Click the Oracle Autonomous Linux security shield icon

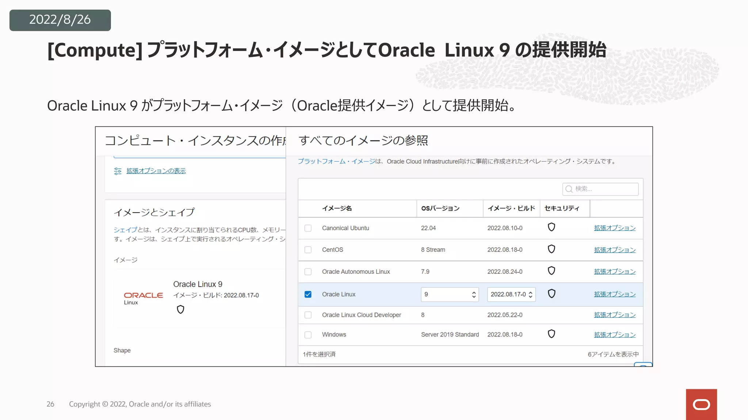tap(552, 271)
